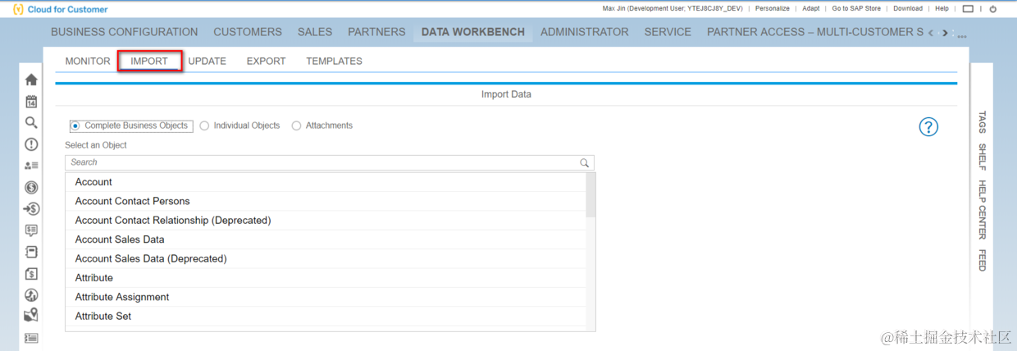Open the Administrator work center
The image size is (1017, 351).
pyautogui.click(x=585, y=32)
